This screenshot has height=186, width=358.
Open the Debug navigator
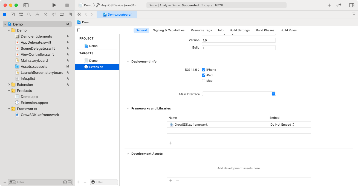(x=54, y=15)
